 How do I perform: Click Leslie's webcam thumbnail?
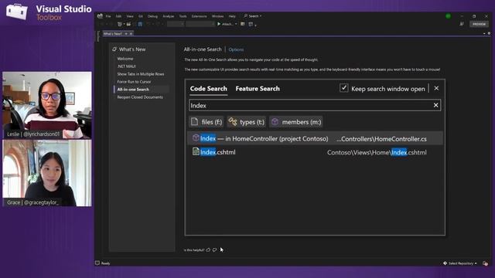[x=47, y=105]
